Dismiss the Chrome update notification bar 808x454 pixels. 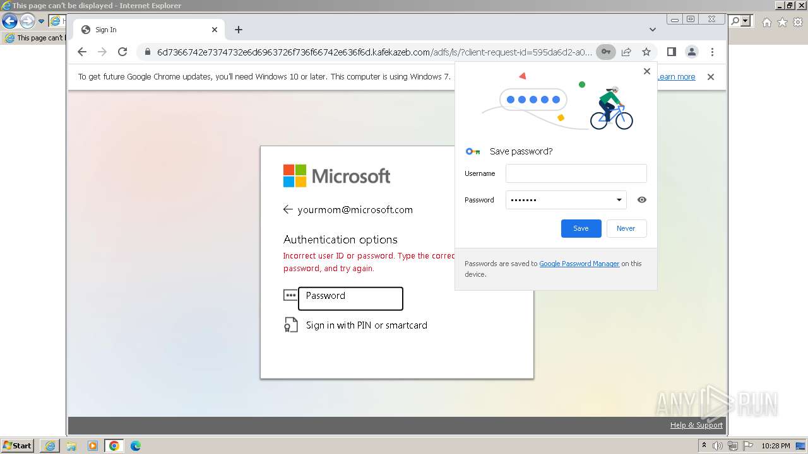point(711,77)
